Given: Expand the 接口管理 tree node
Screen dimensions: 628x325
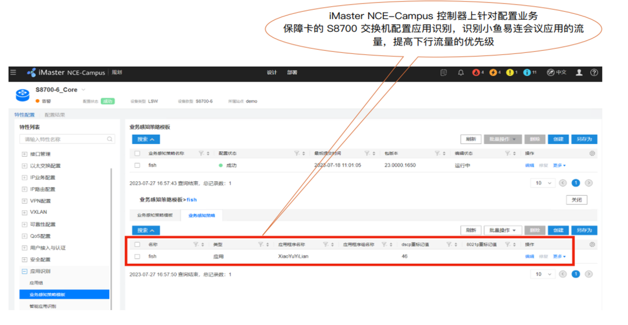Looking at the screenshot, I should pos(24,154).
